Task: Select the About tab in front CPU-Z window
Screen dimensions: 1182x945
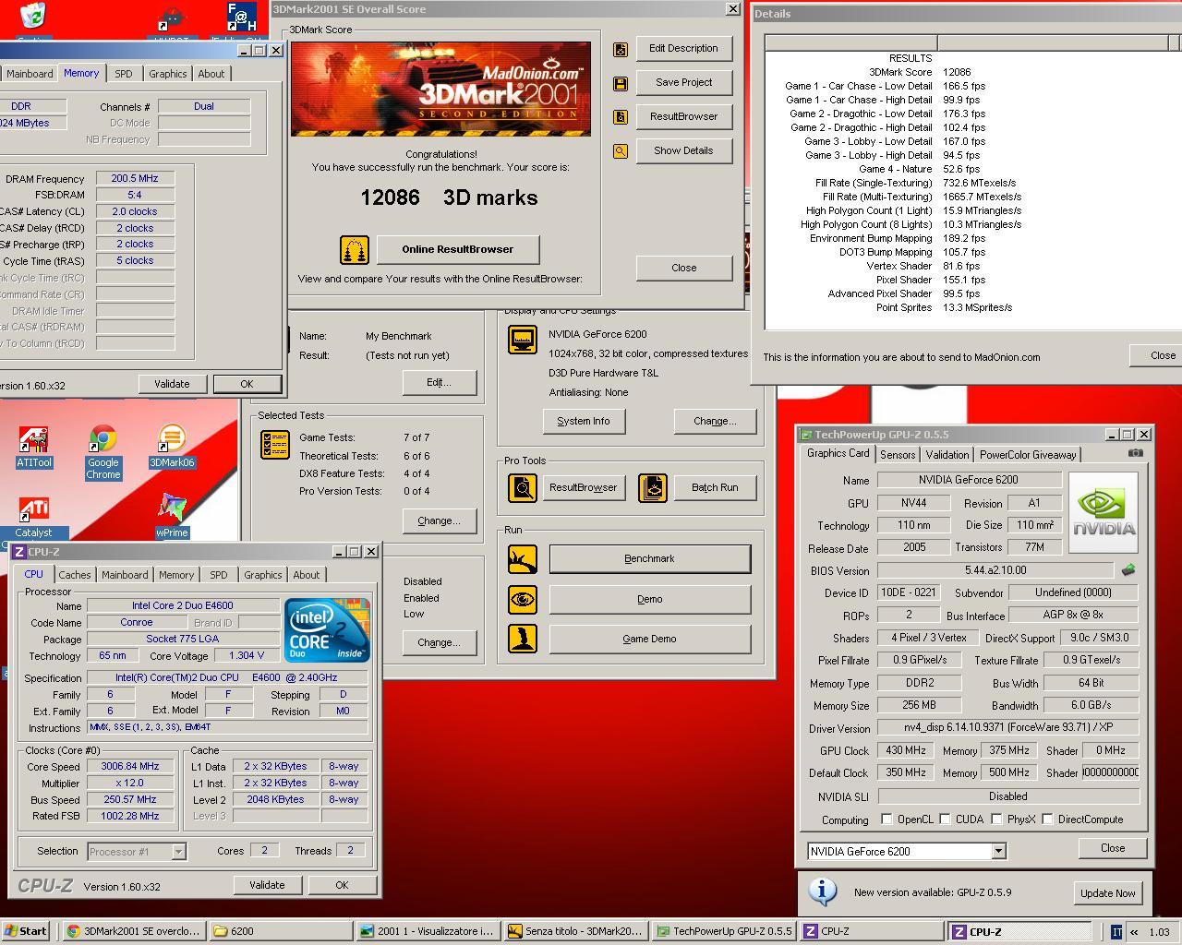Action: (x=307, y=575)
